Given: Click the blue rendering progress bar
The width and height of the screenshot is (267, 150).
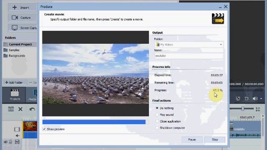Looking at the screenshot, I should click(x=96, y=122).
